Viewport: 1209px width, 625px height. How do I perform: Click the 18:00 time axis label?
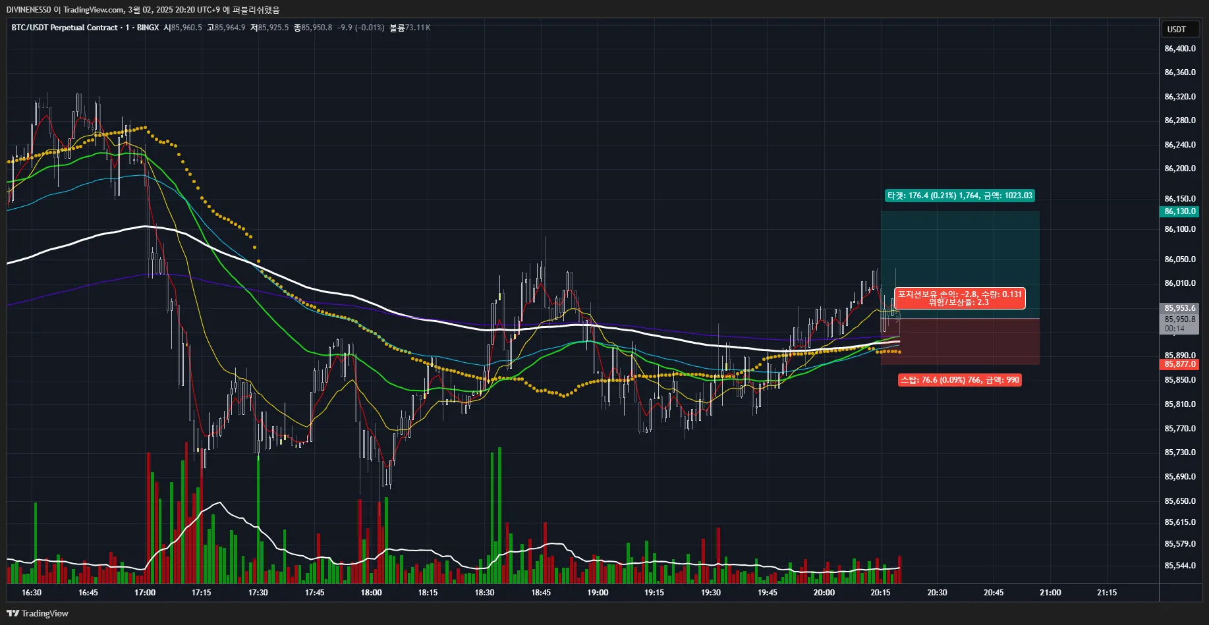372,593
